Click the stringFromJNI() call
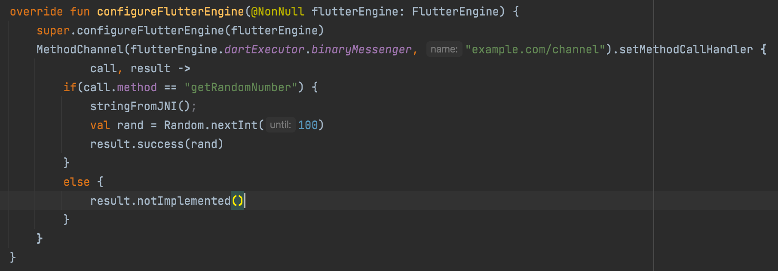This screenshot has height=271, width=778. pyautogui.click(x=140, y=106)
